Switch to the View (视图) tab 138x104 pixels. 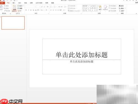click(52, 3)
